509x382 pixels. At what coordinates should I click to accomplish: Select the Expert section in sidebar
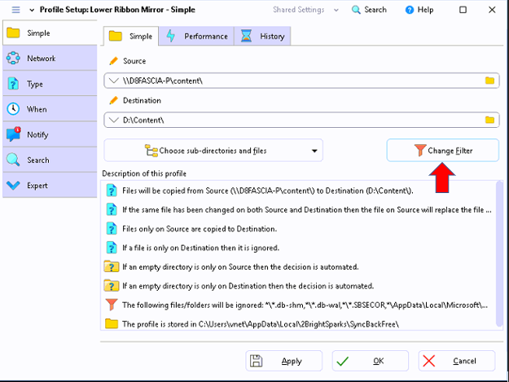[x=38, y=186]
